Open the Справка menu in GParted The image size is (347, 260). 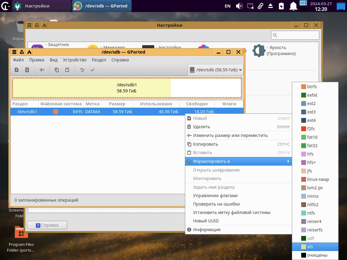(x=120, y=60)
